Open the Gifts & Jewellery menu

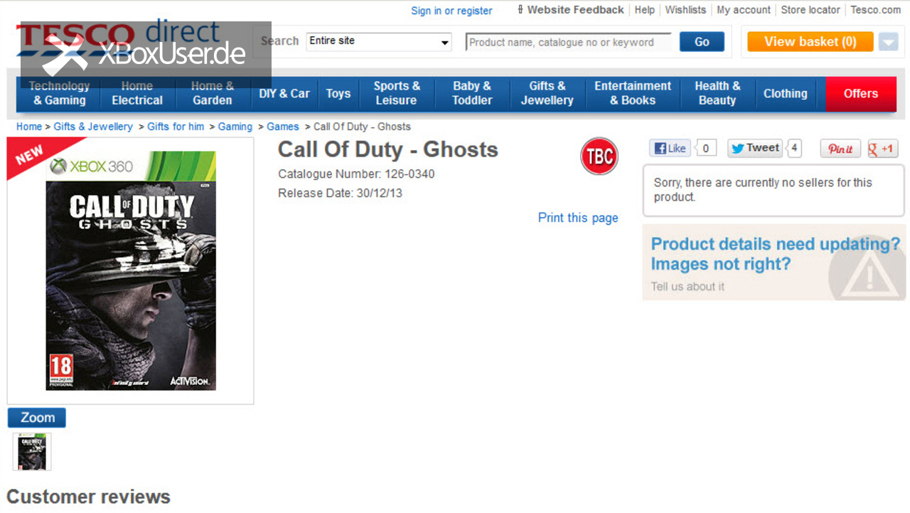[x=547, y=93]
